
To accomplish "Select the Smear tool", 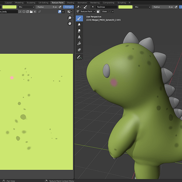I will point(79,31).
